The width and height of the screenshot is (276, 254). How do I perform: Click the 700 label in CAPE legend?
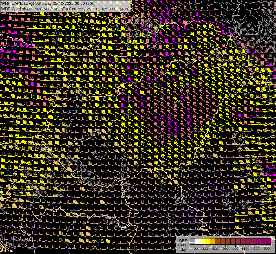[225, 249]
